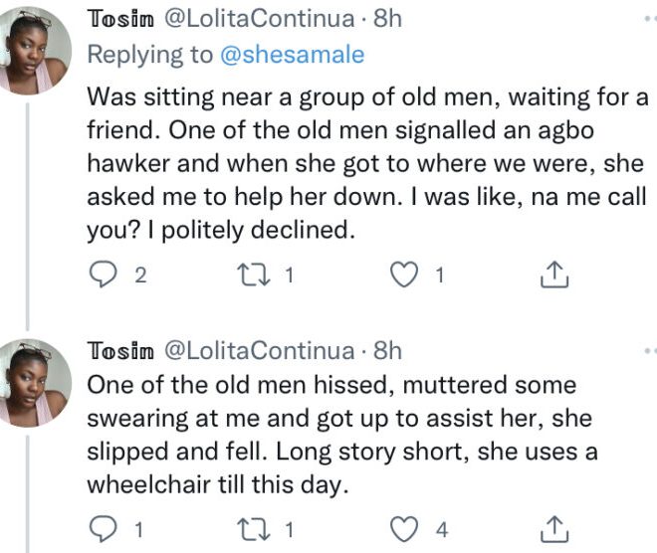The height and width of the screenshot is (553, 657).
Task: Open more options on first tweet
Action: point(649,19)
